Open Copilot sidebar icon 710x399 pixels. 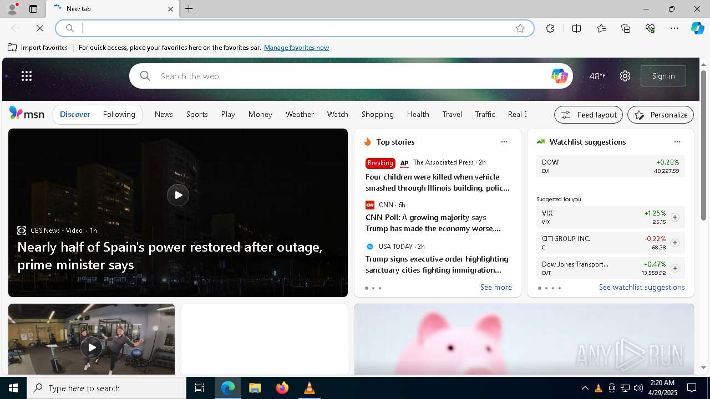click(697, 28)
